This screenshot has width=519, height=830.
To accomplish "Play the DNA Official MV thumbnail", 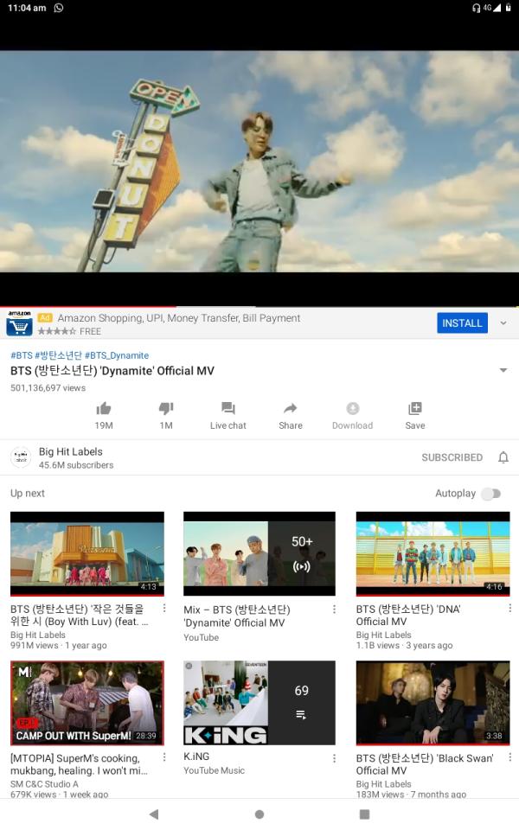I will [433, 553].
